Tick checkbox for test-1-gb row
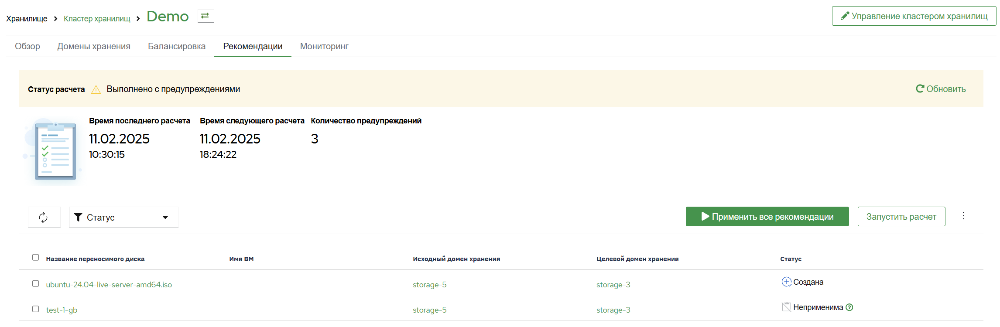Image resolution: width=1000 pixels, height=327 pixels. (x=36, y=309)
